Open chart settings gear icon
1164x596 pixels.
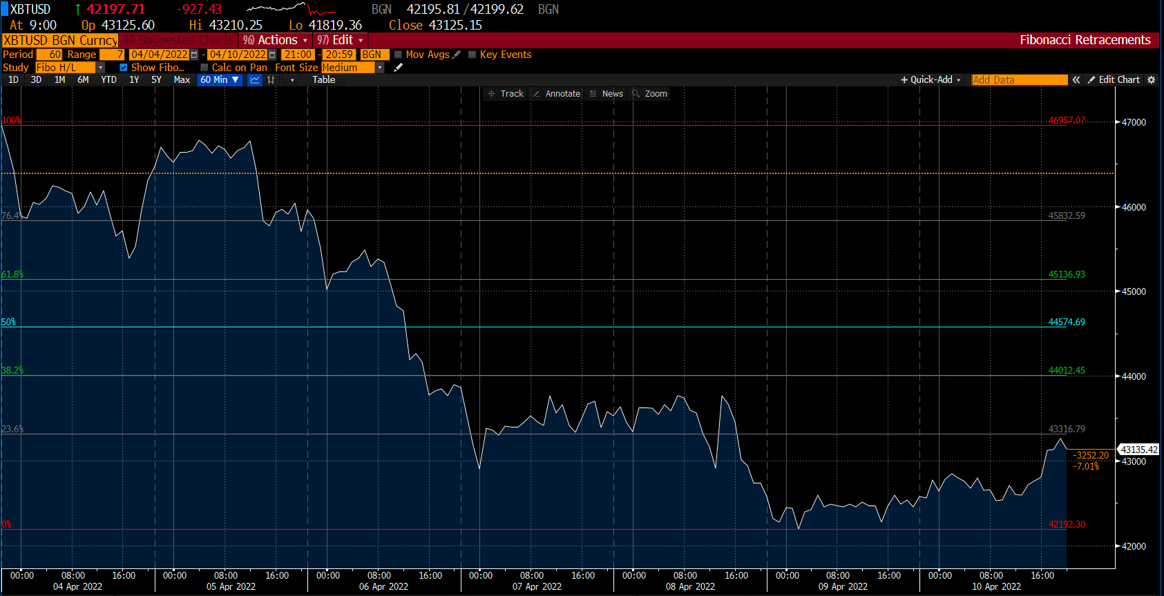tap(1151, 80)
